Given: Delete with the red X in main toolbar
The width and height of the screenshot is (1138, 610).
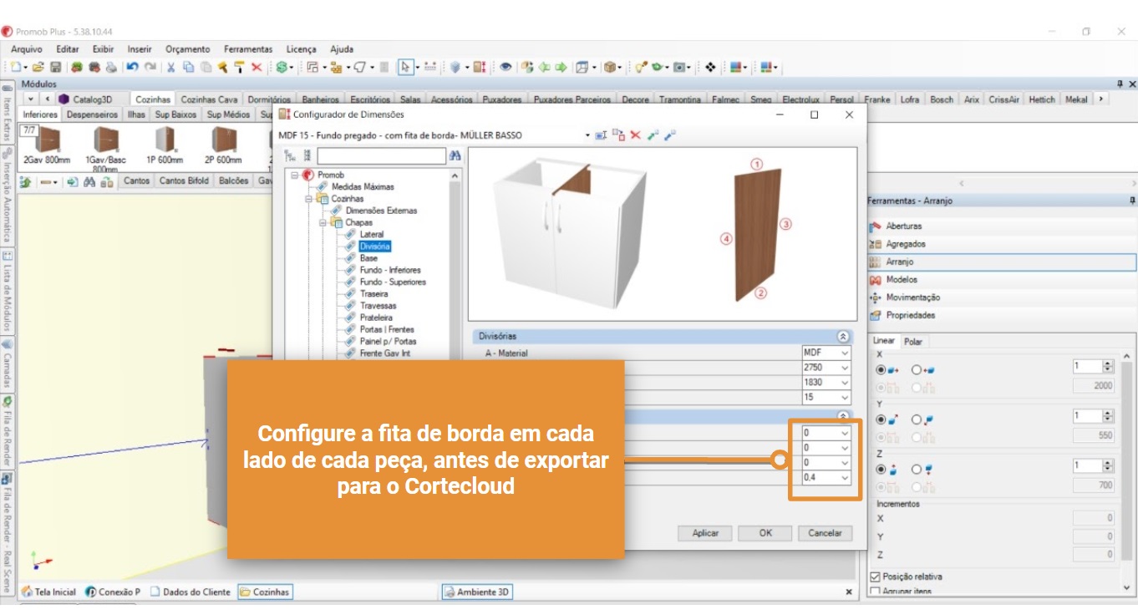Looking at the screenshot, I should pyautogui.click(x=257, y=67).
